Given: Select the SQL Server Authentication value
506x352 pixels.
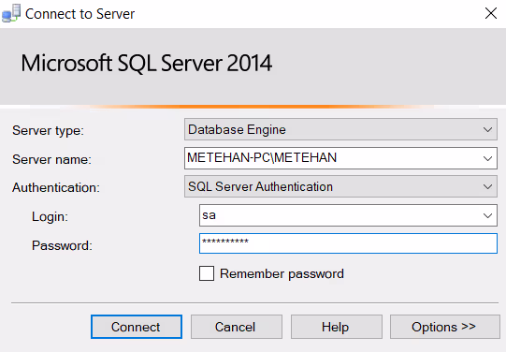Looking at the screenshot, I should pyautogui.click(x=260, y=186).
